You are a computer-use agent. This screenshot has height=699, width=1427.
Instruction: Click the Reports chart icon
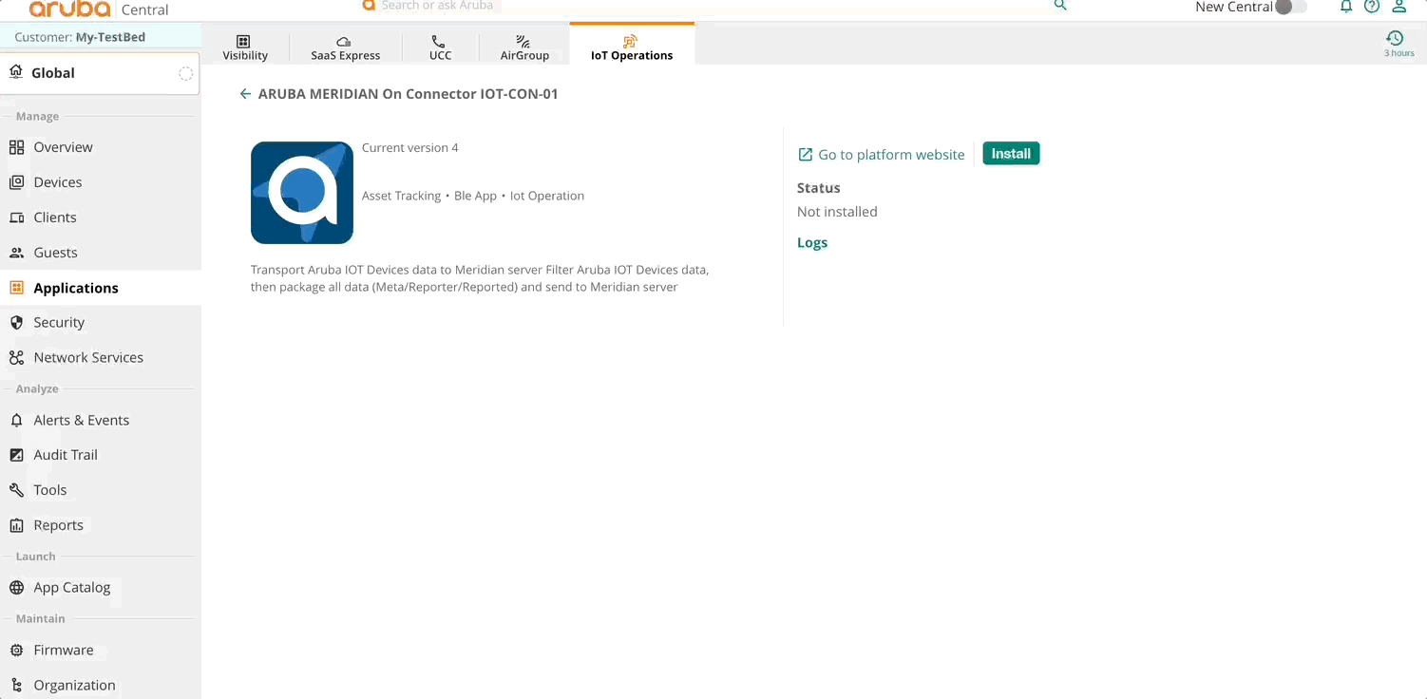pyautogui.click(x=16, y=525)
